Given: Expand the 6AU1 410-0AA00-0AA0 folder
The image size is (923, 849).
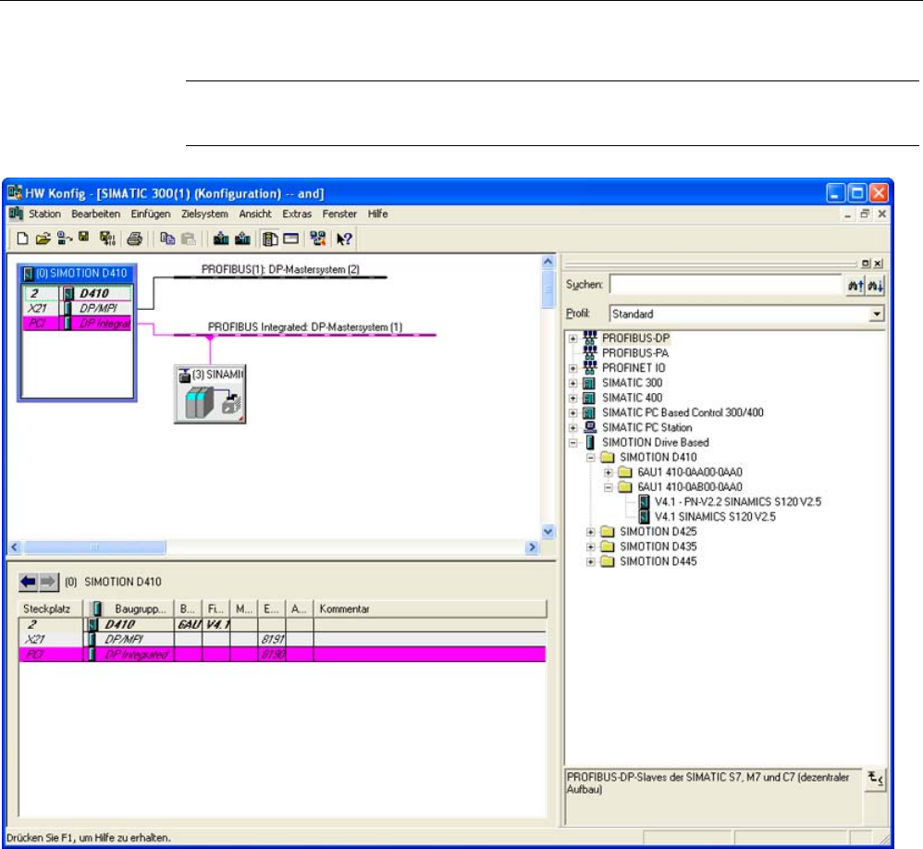Looking at the screenshot, I should click(x=608, y=473).
